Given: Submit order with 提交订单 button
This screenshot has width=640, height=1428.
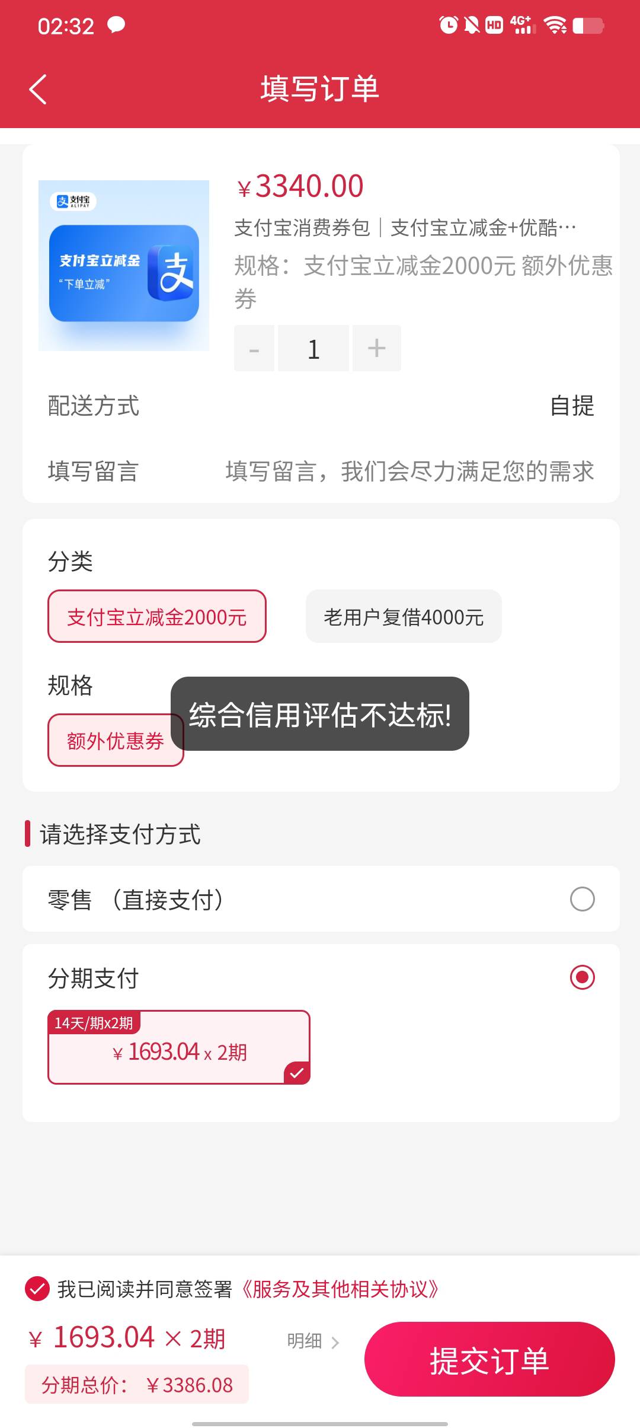Looking at the screenshot, I should [489, 1359].
